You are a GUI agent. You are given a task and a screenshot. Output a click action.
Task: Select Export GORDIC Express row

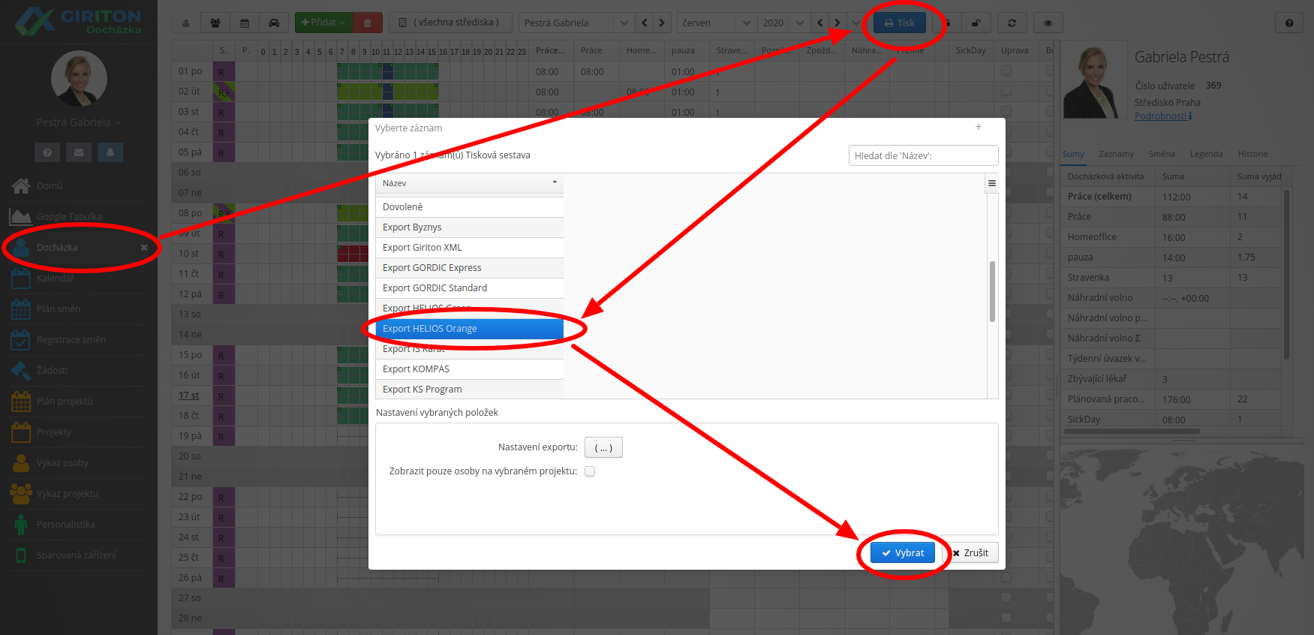pos(470,268)
